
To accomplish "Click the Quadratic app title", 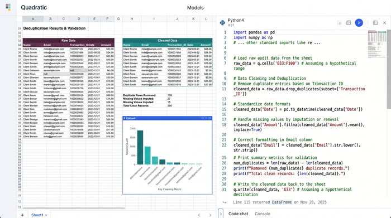I will 34,7.
